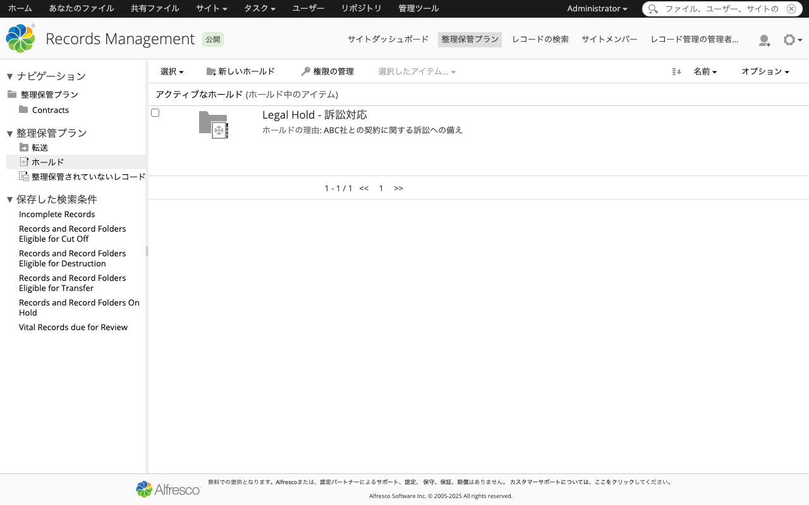The height and width of the screenshot is (505, 809).
Task: Collapse the 保存した検索条件 section
Action: click(x=52, y=199)
